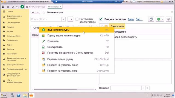Open Склад и доставка section

tap(13, 36)
